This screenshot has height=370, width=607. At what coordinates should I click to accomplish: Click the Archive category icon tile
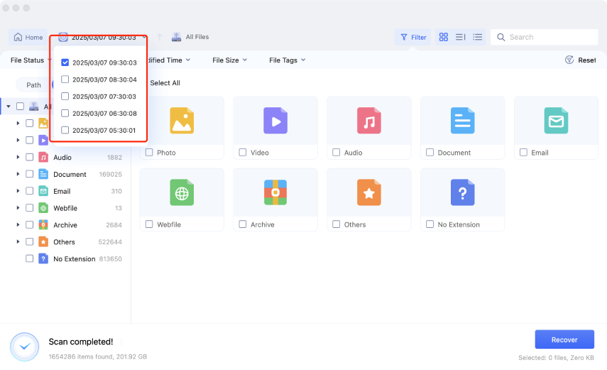(x=275, y=192)
